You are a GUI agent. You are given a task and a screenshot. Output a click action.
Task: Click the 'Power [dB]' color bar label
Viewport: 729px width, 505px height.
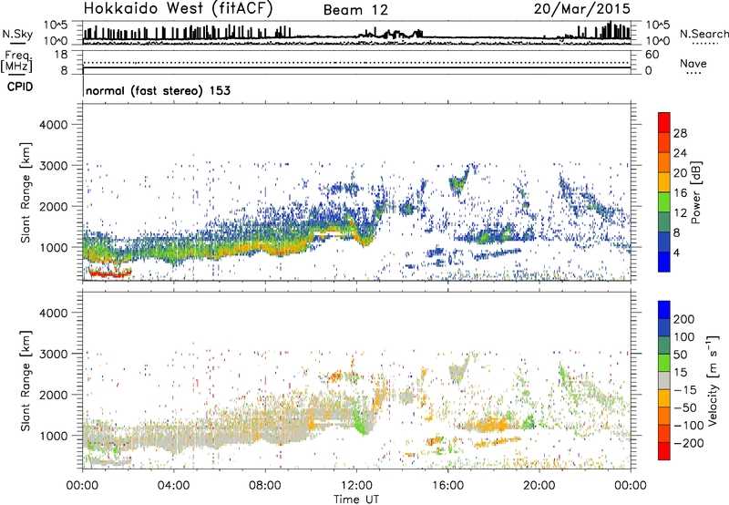click(696, 192)
